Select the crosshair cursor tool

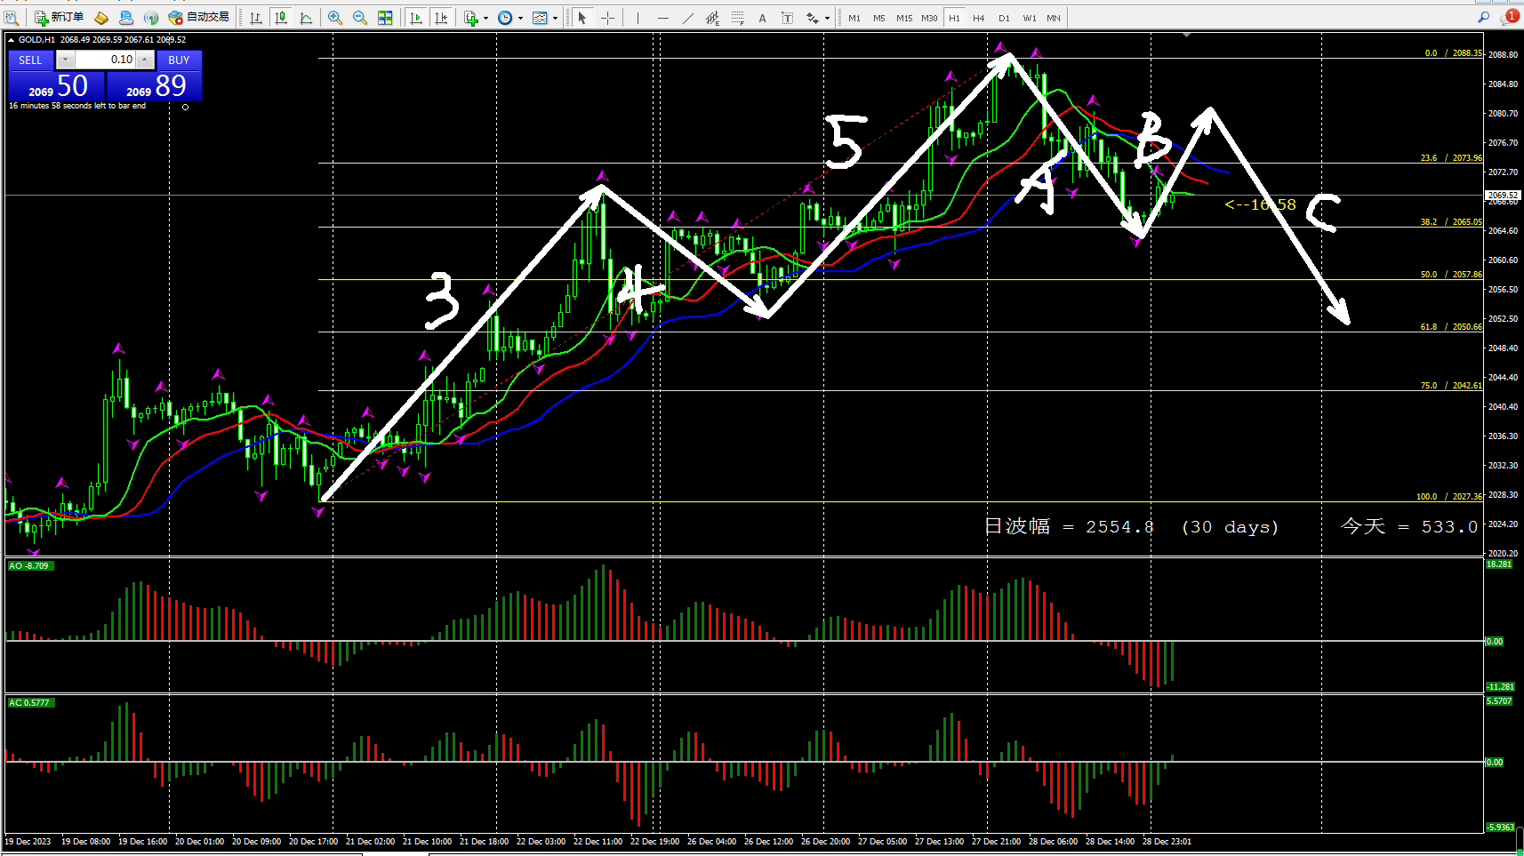tap(608, 18)
